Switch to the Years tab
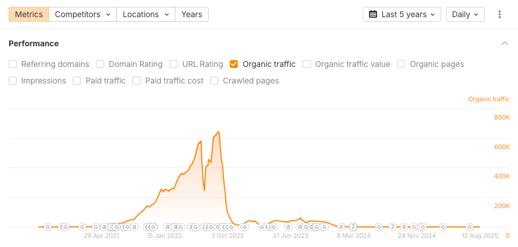Image resolution: width=518 pixels, height=247 pixels. (191, 14)
